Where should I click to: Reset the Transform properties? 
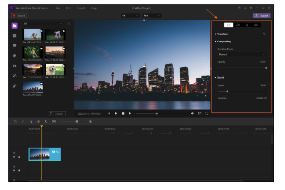(x=264, y=34)
